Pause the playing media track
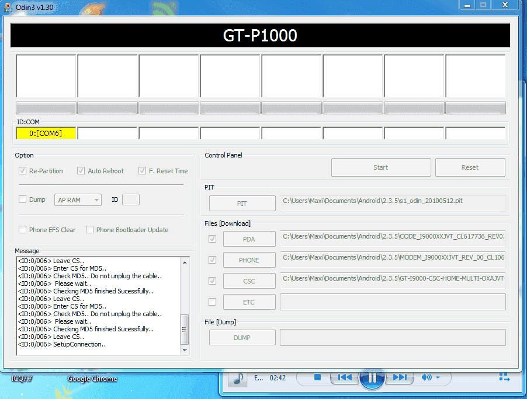The image size is (527, 399). point(372,378)
